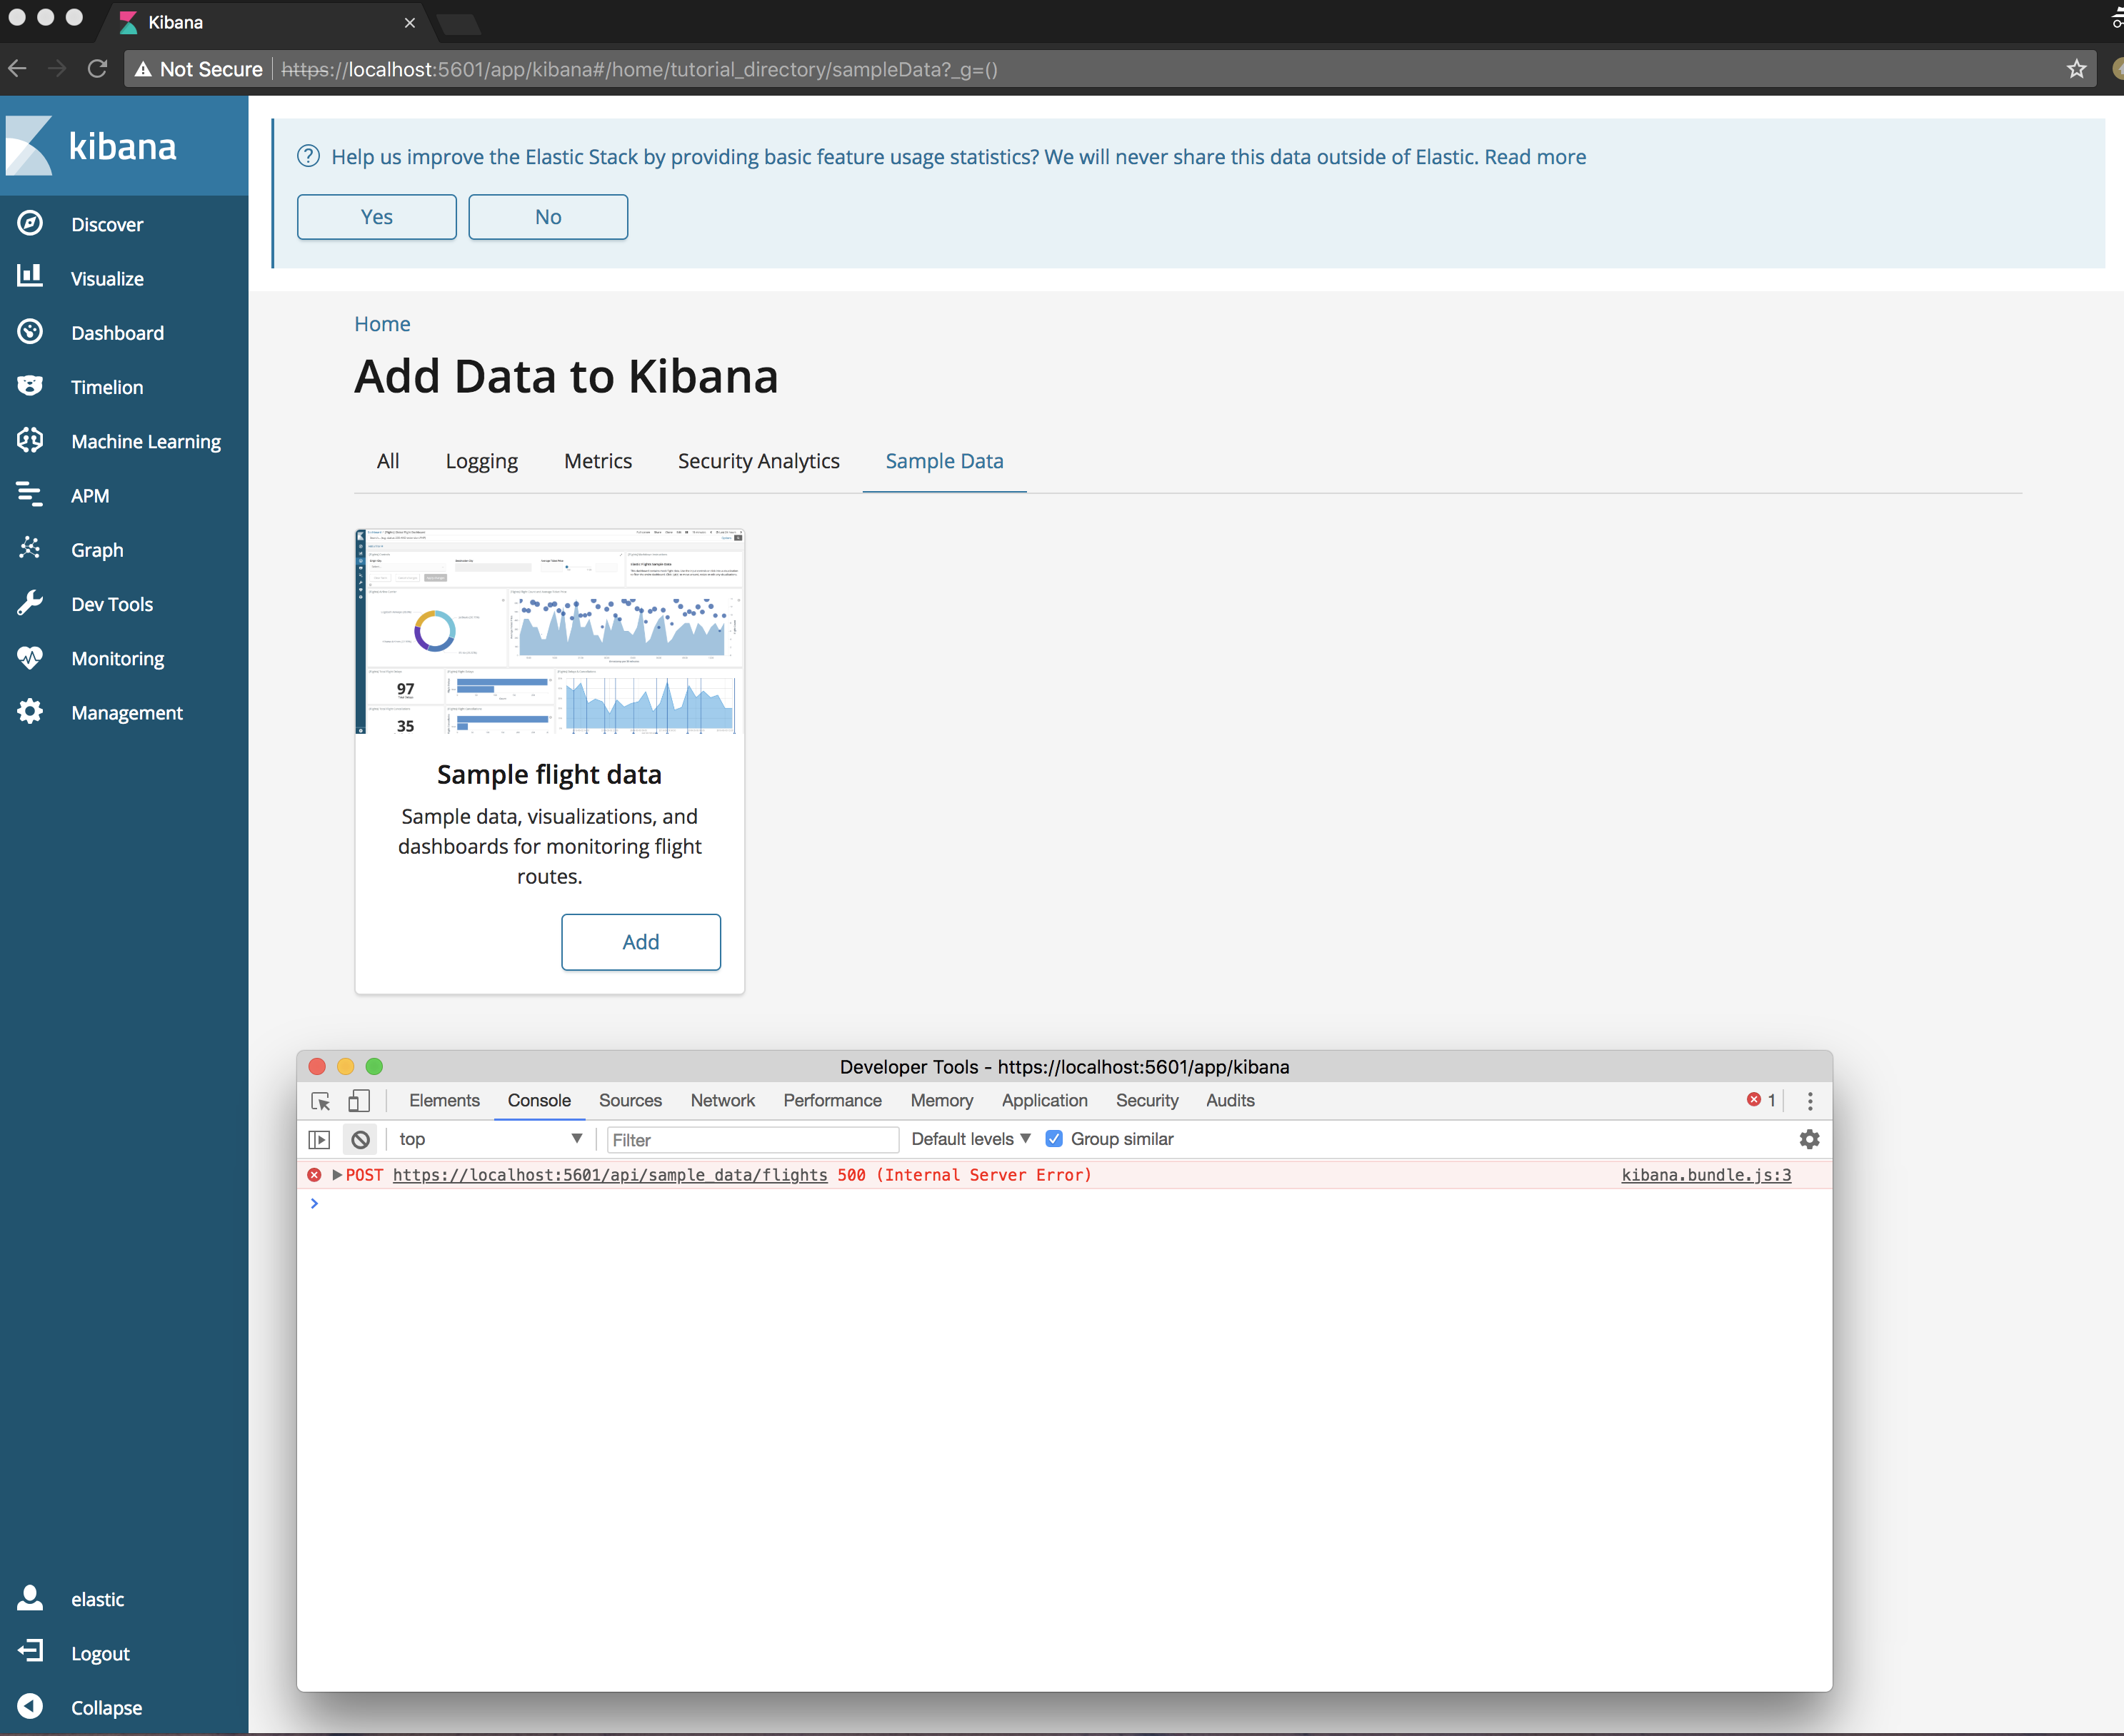This screenshot has width=2124, height=1736.
Task: Expand the POST error entry triangle
Action: click(x=337, y=1175)
